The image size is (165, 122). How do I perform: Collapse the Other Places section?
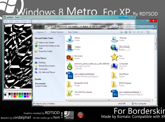coord(61,58)
